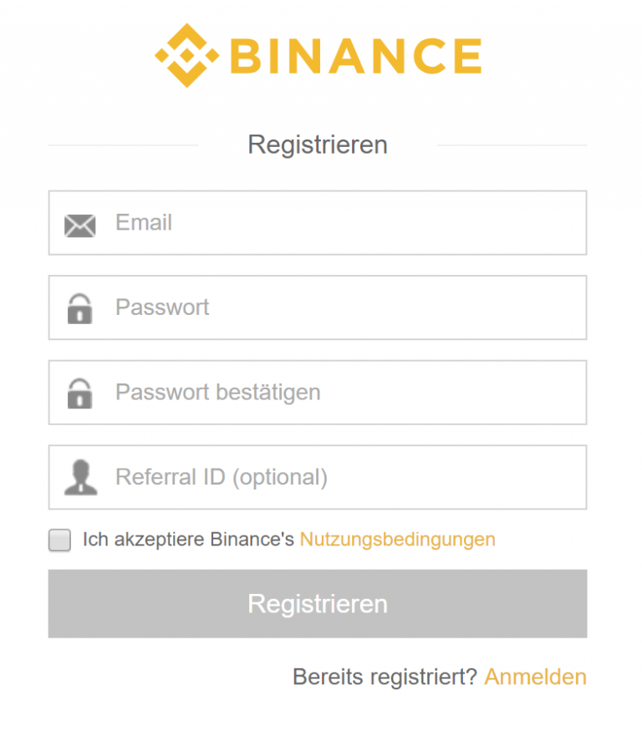Click the Registrieren heading above the form
Viewport: 642px width, 731px height.
click(318, 145)
